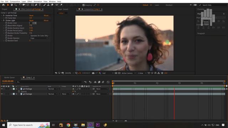
Task: Enable frame blending icon in timeline
Action: click(x=99, y=82)
